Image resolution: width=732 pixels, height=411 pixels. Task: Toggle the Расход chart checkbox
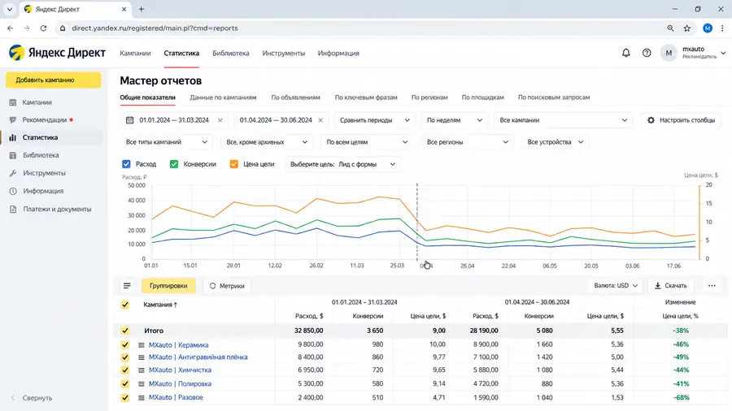(126, 164)
